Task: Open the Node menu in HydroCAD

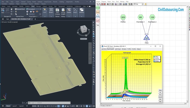Action: click(109, 1)
